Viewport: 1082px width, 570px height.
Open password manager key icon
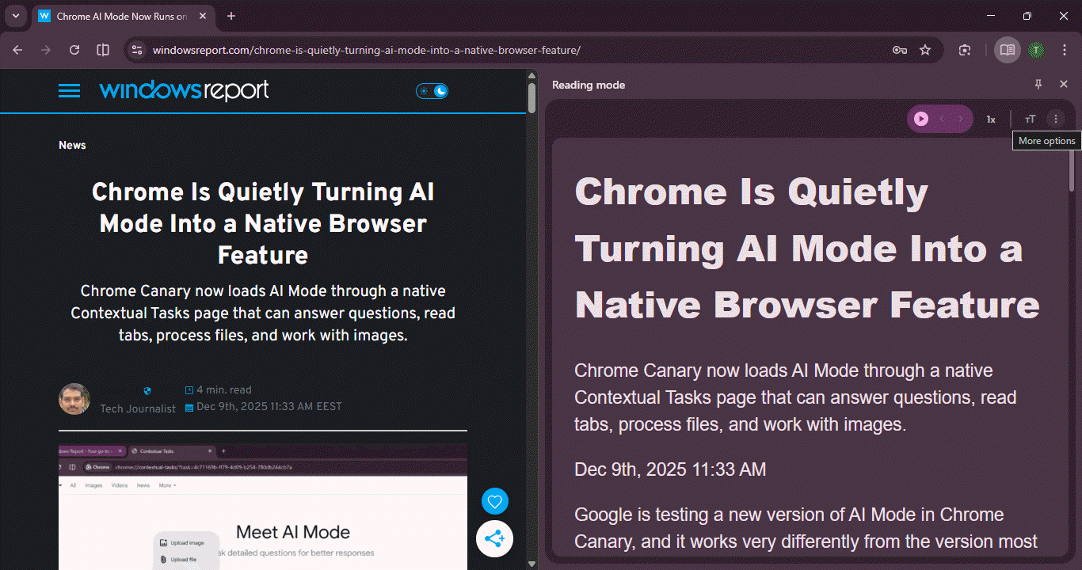[x=900, y=50]
